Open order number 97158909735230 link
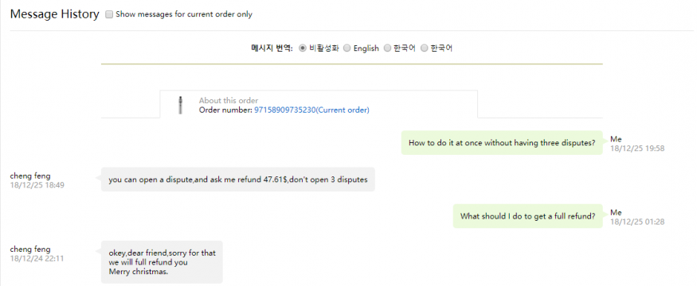The image size is (697, 286). (x=311, y=110)
